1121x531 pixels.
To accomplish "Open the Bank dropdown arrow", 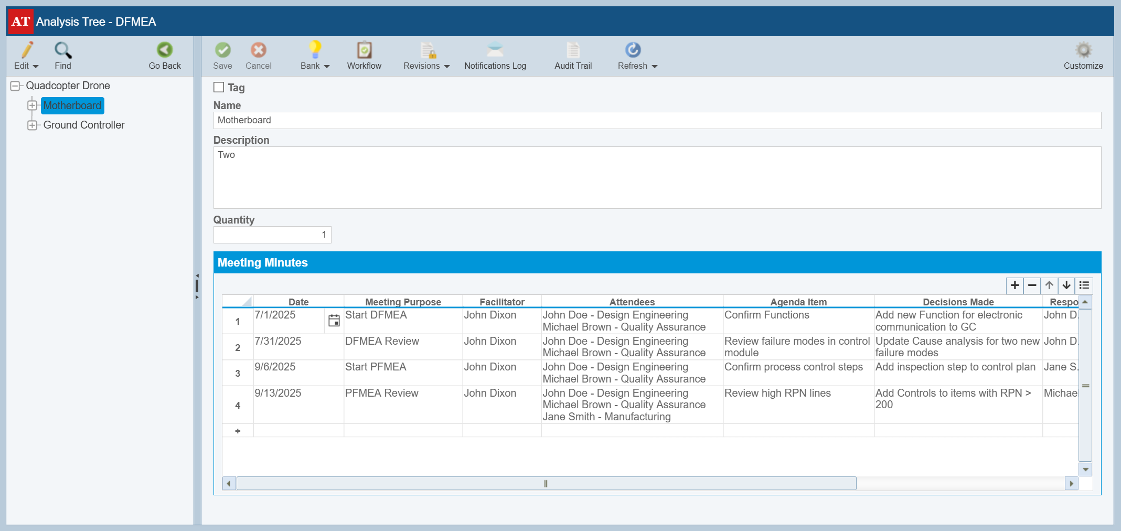I will (x=327, y=67).
